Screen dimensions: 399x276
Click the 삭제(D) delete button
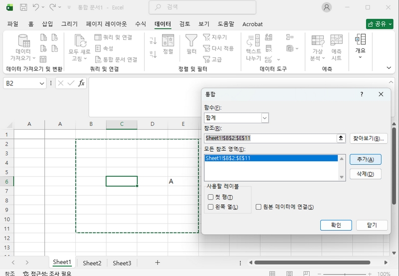pos(366,174)
